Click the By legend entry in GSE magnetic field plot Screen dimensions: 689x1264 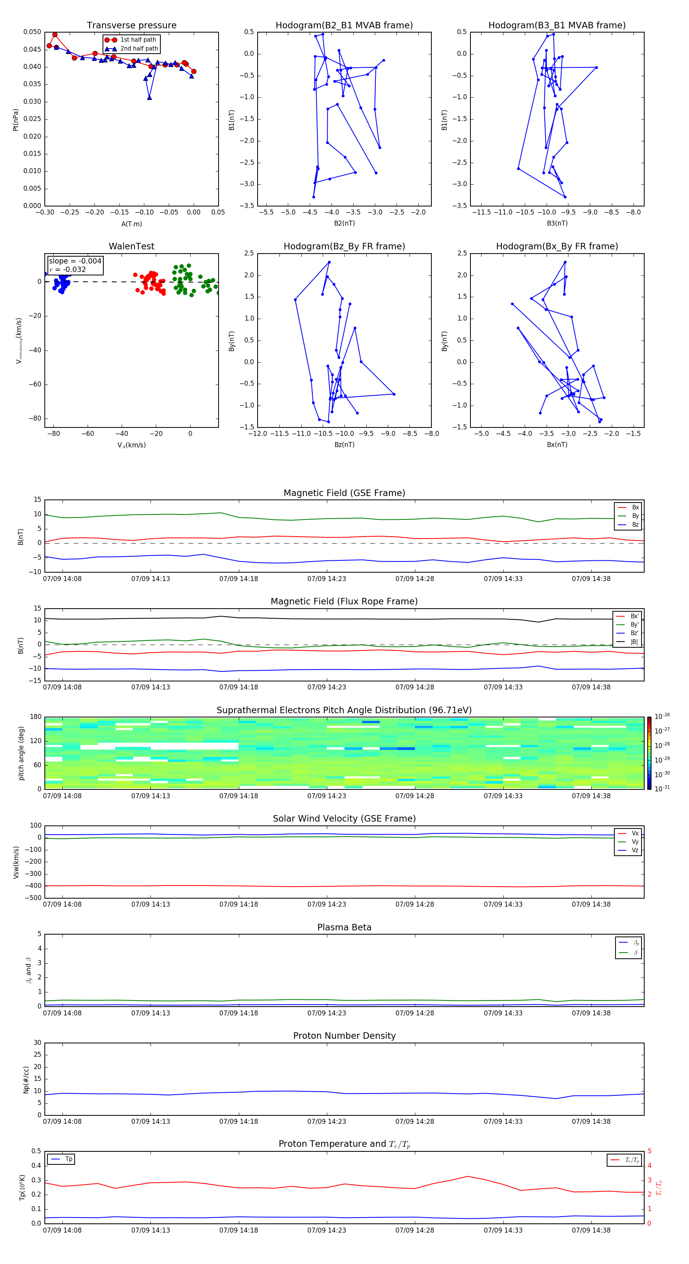tap(628, 516)
